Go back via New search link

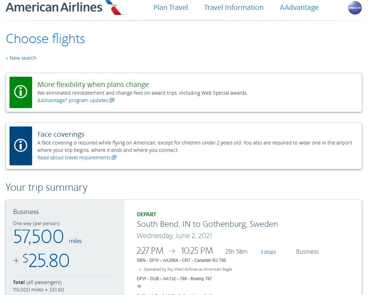coord(21,58)
